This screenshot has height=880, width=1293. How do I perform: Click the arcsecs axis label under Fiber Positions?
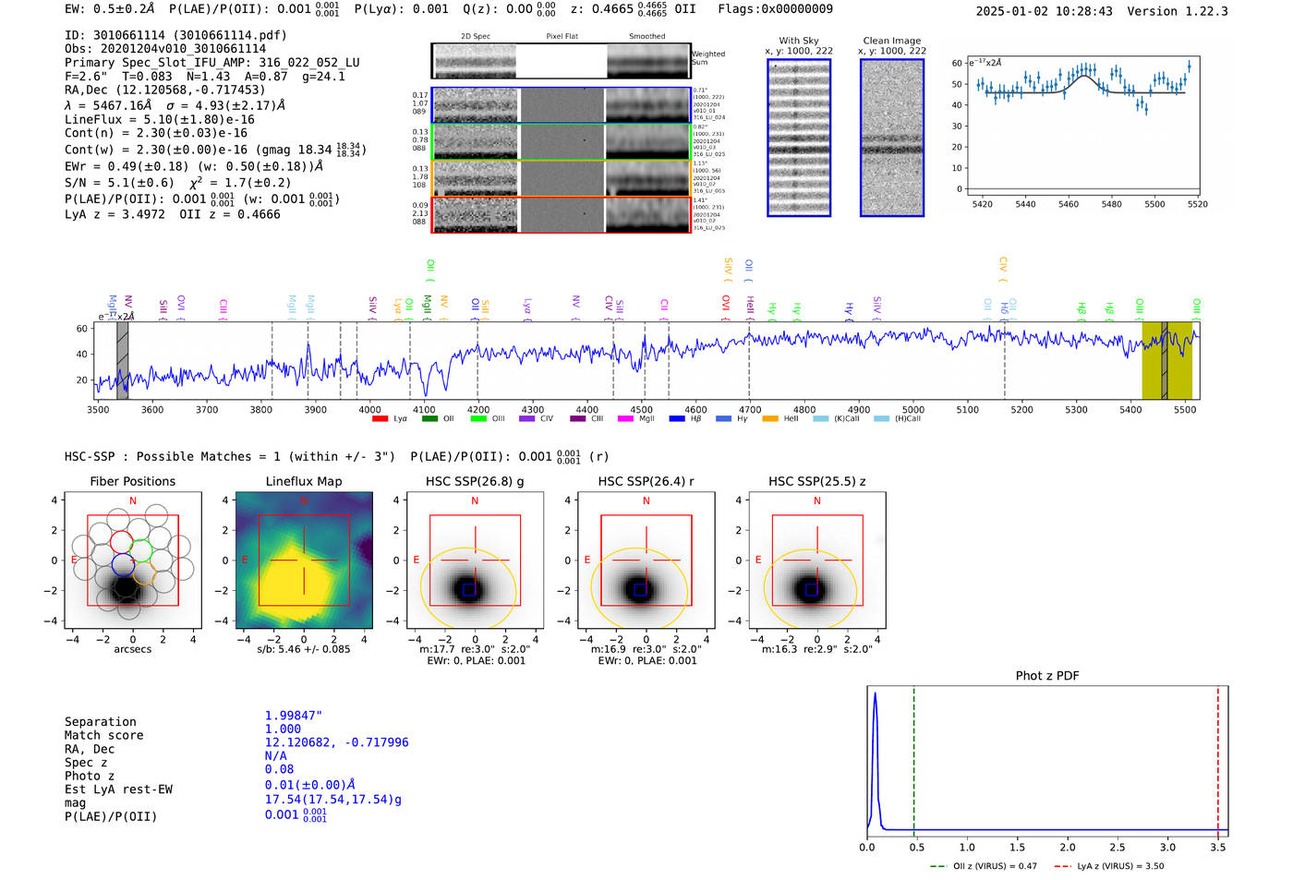(133, 649)
